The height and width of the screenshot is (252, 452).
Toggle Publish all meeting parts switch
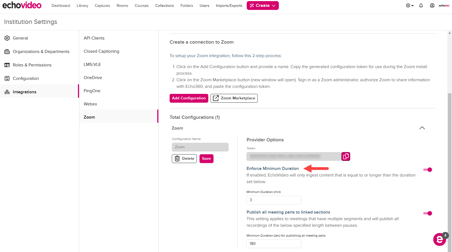tap(428, 213)
